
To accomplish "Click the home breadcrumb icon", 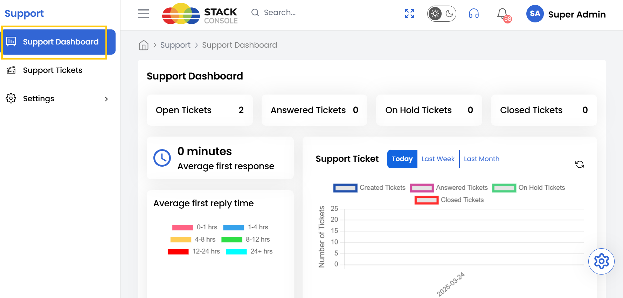I will [144, 45].
